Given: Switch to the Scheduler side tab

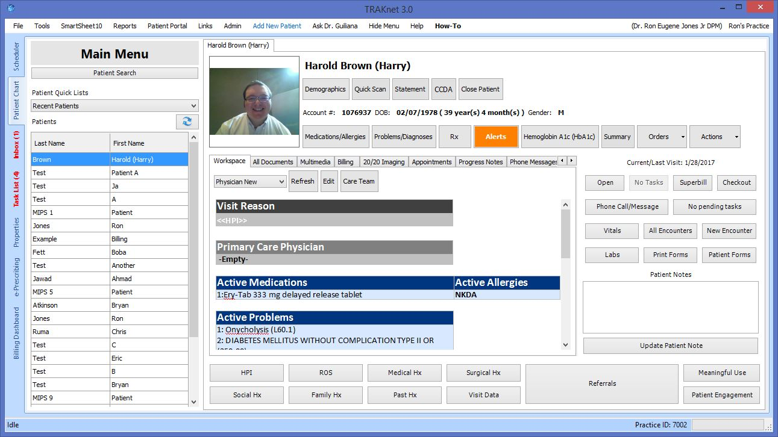Looking at the screenshot, I should 16,57.
